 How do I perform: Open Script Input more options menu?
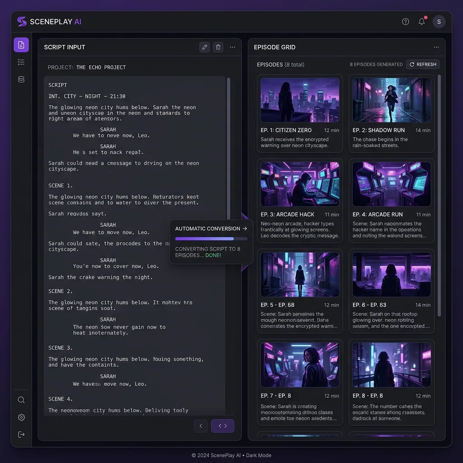click(x=232, y=47)
